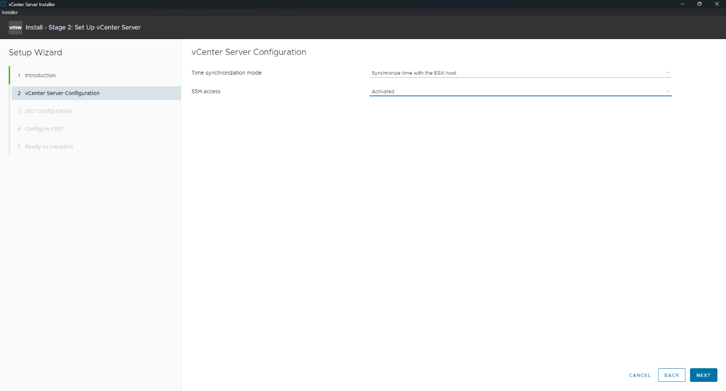Click the NEXT button
726x391 pixels.
point(703,375)
